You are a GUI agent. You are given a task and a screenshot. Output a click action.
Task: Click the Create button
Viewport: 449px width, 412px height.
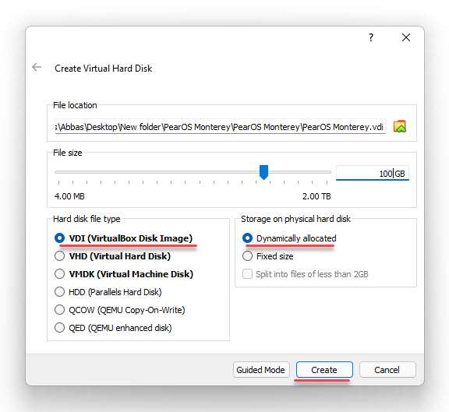pos(324,370)
